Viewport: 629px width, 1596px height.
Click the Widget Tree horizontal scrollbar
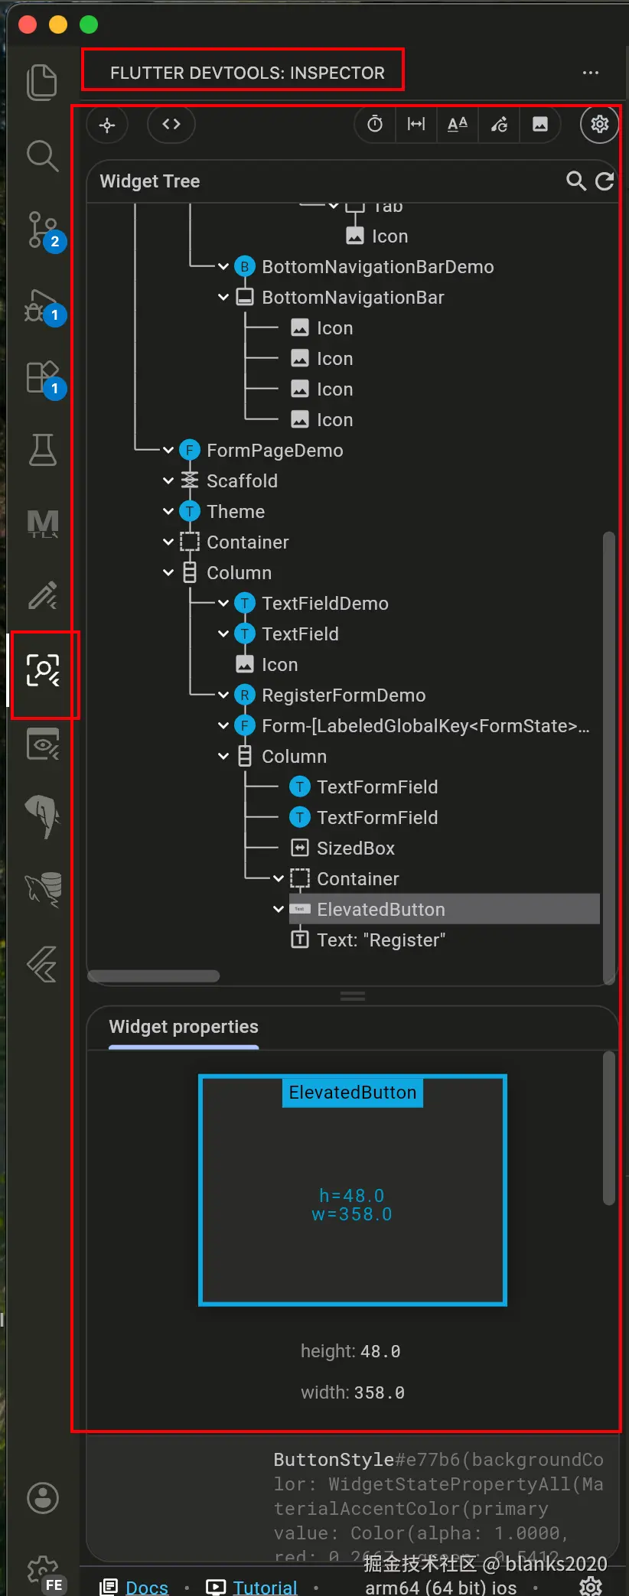coord(154,976)
